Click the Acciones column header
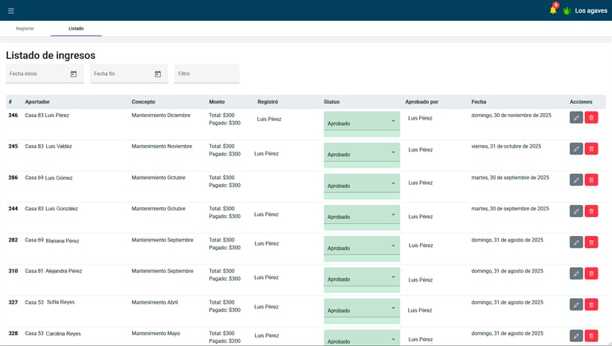The height and width of the screenshot is (346, 612). (581, 102)
